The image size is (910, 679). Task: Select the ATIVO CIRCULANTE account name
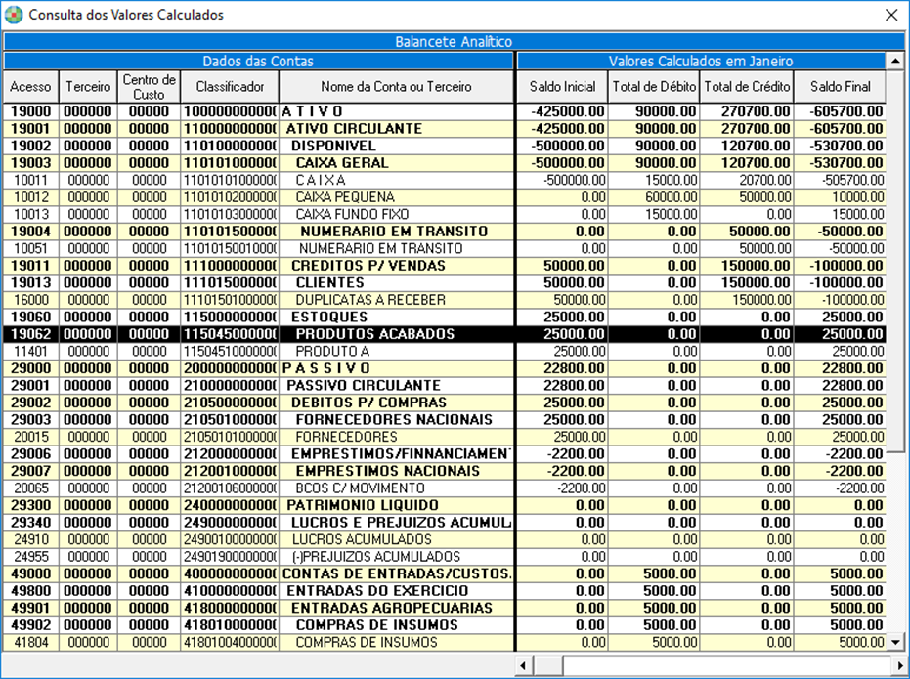click(x=354, y=129)
